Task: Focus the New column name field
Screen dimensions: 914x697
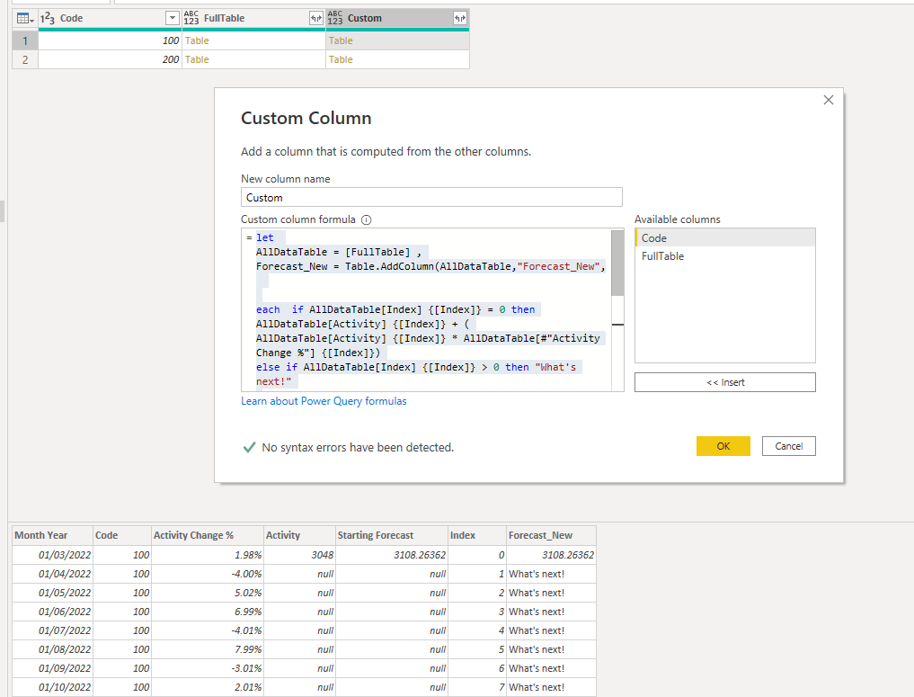Action: click(x=431, y=197)
